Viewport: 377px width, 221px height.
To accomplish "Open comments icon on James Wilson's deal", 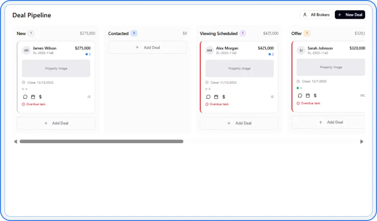I will point(25,97).
